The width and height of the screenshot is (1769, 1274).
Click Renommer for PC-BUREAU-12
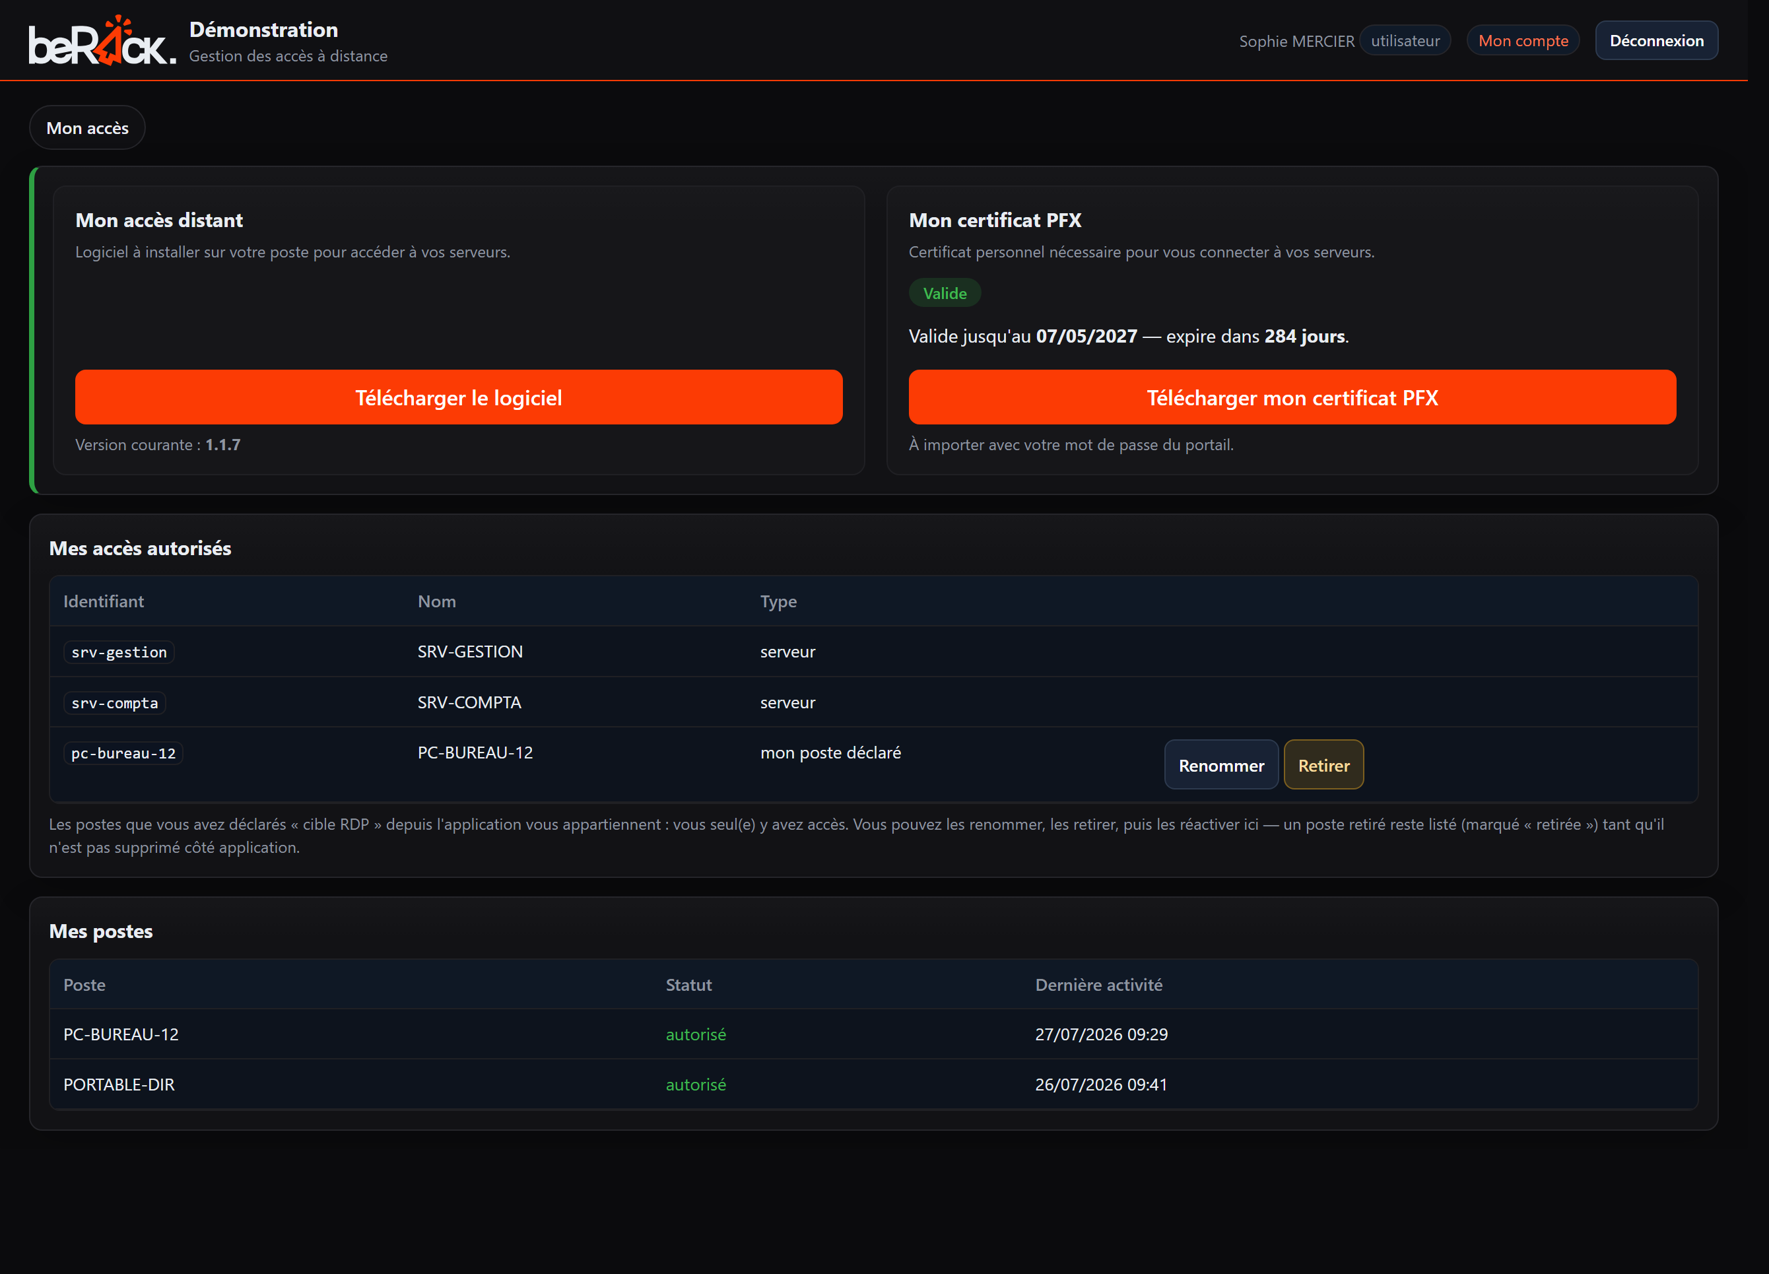point(1220,765)
